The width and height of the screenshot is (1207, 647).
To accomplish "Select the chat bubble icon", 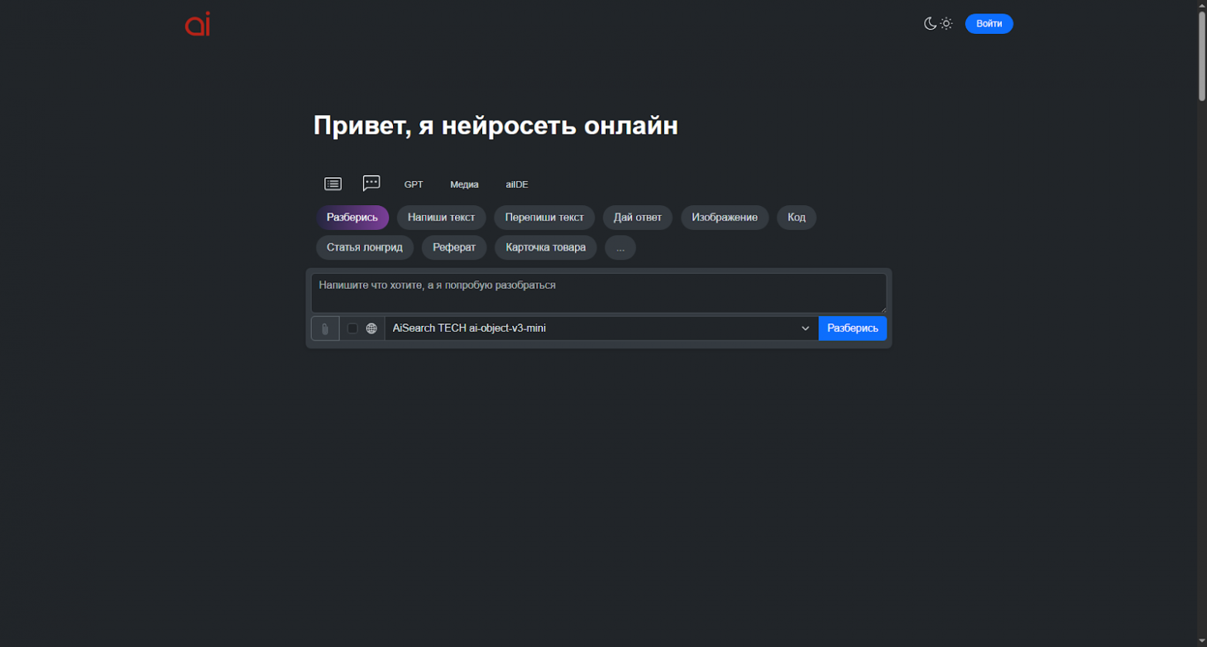I will click(x=371, y=183).
